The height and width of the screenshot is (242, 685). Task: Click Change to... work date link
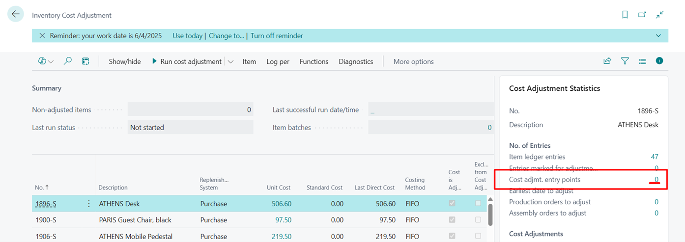227,36
